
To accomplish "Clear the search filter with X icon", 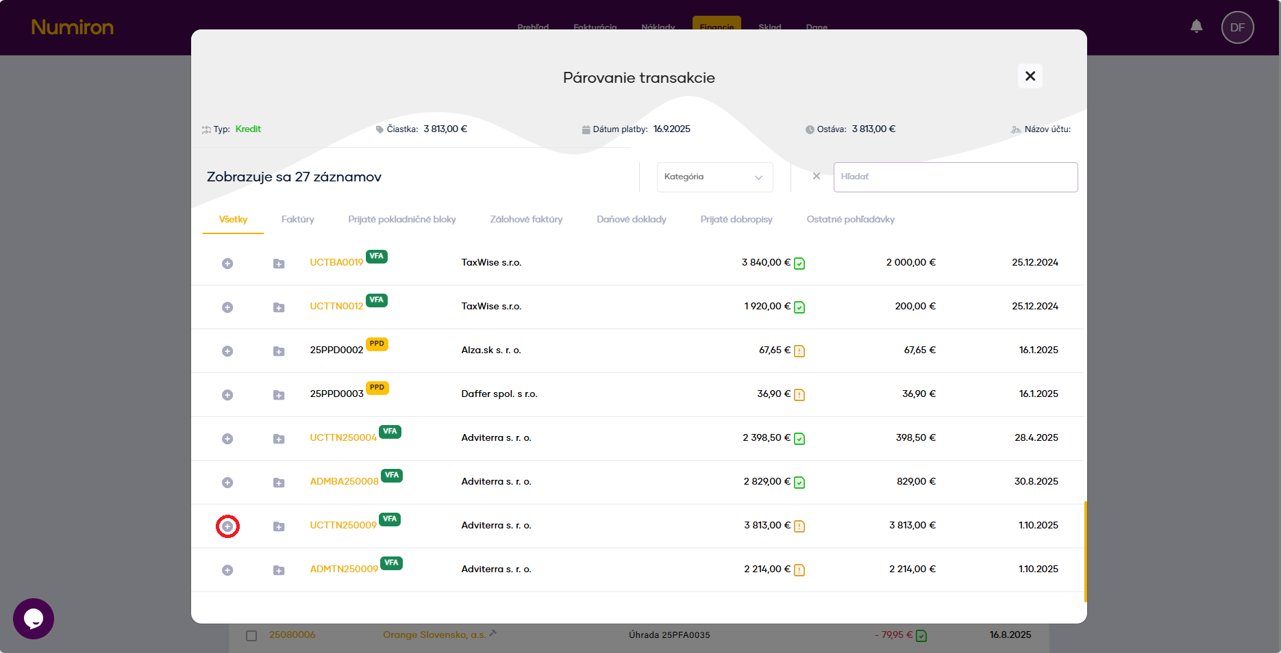I will point(816,177).
